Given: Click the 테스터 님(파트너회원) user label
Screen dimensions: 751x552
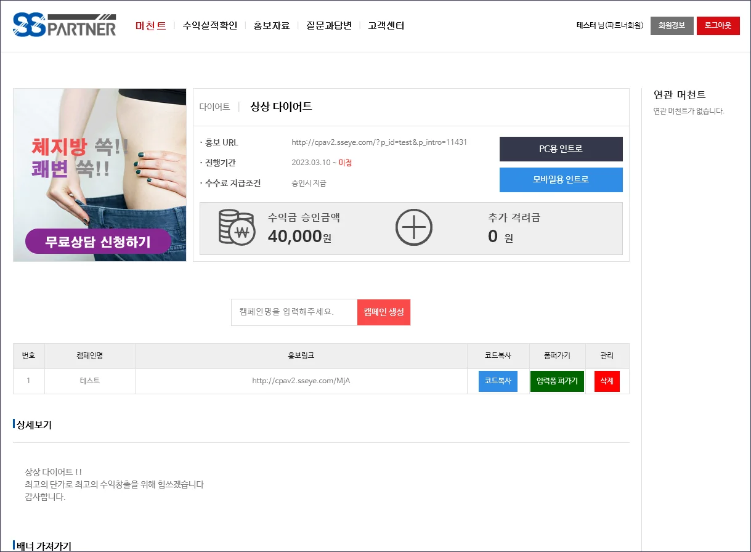Looking at the screenshot, I should click(x=610, y=26).
